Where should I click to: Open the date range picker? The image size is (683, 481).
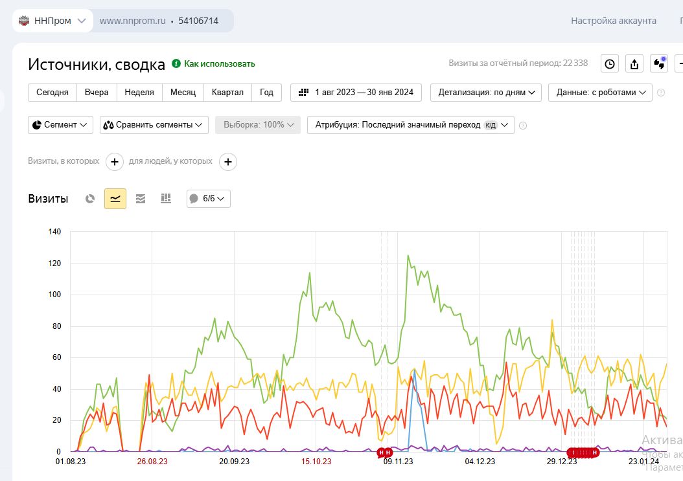pyautogui.click(x=356, y=93)
